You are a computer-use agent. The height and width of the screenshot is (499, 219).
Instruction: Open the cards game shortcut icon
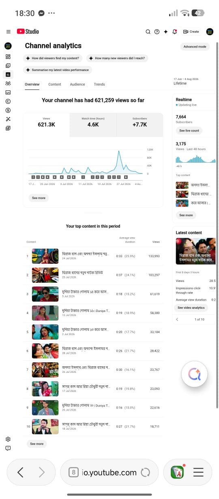tap(178, 472)
